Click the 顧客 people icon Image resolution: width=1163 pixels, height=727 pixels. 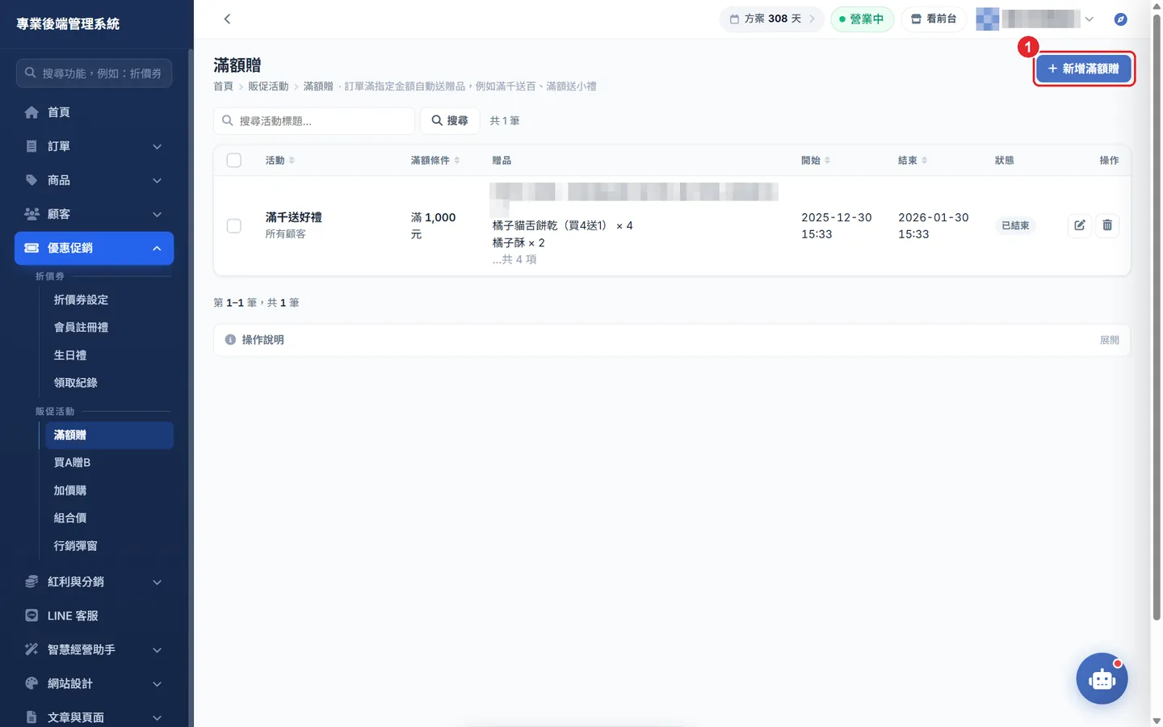click(x=31, y=214)
